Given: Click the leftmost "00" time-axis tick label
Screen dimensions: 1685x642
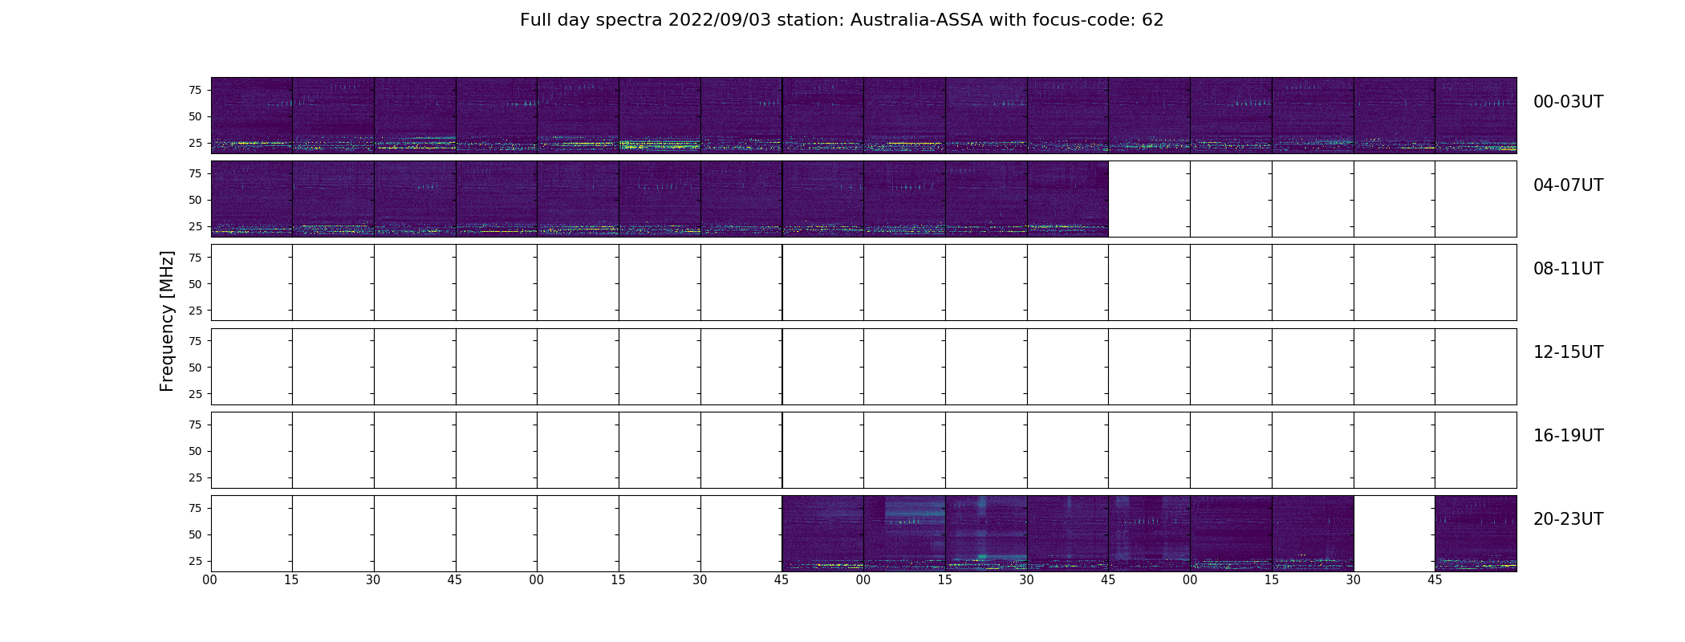Looking at the screenshot, I should click(210, 580).
